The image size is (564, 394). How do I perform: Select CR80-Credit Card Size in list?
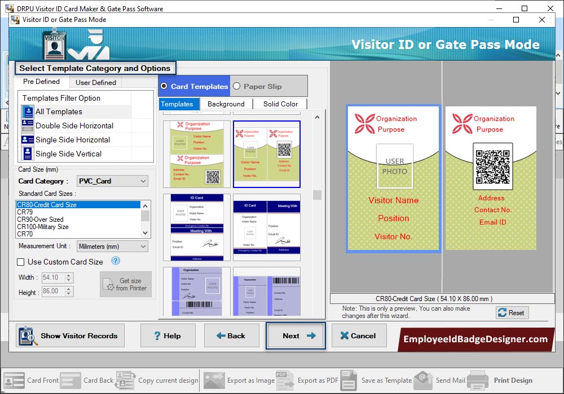click(78, 204)
